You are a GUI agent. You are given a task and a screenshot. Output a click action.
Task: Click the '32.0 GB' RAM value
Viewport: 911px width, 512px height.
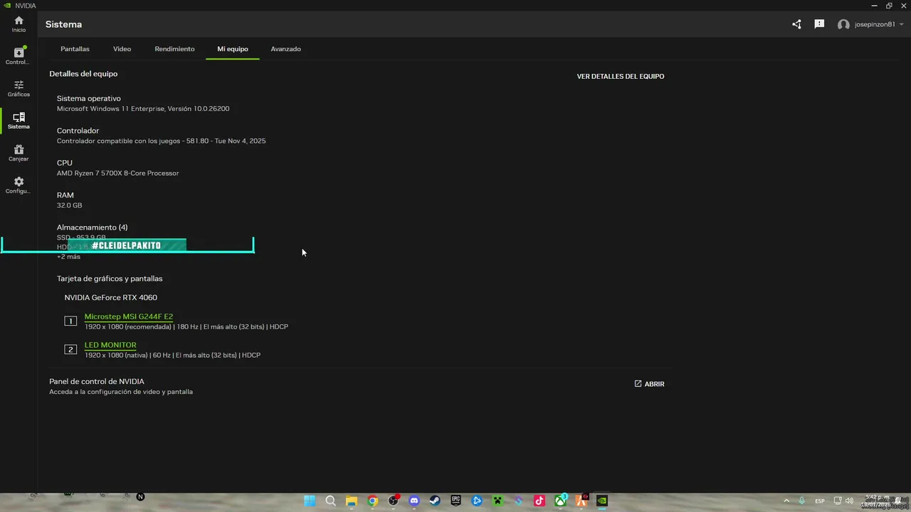click(x=69, y=206)
